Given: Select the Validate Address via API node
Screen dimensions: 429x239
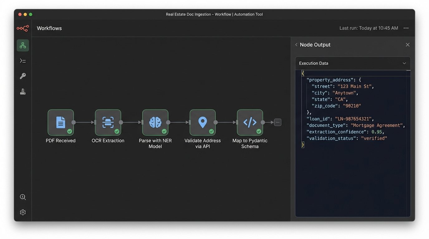Looking at the screenshot, I should (203, 122).
